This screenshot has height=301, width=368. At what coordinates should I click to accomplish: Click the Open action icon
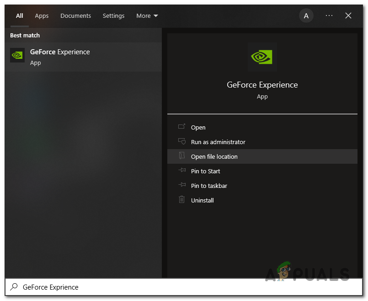point(182,127)
